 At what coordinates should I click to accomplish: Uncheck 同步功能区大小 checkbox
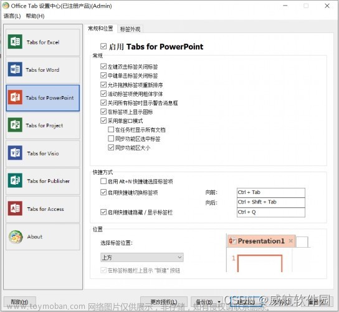[111, 147]
